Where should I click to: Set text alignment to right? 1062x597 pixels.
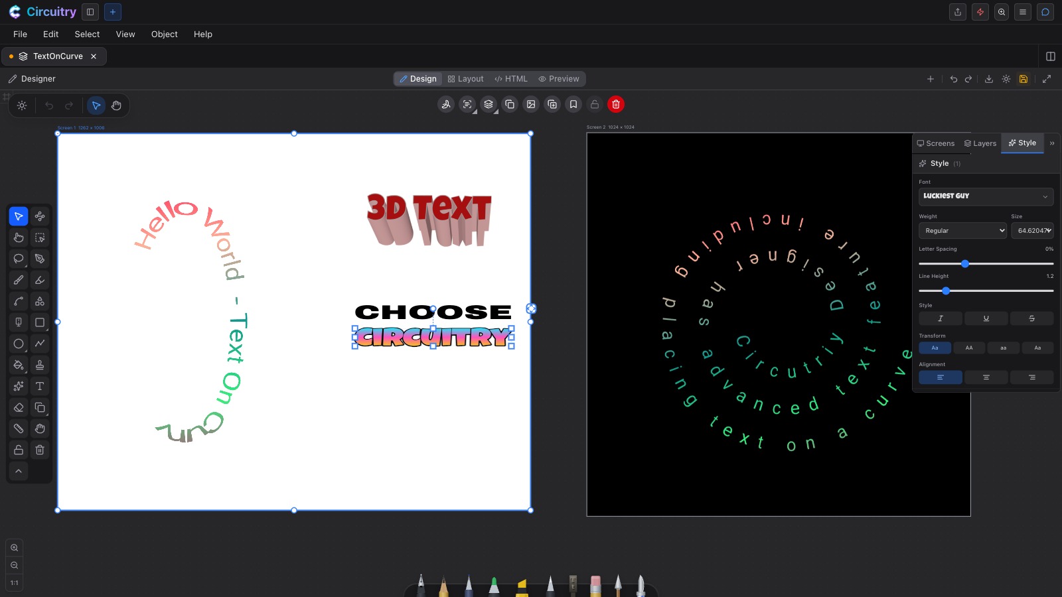[1032, 377]
